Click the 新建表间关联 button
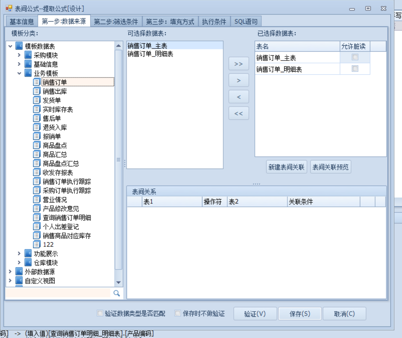This screenshot has width=402, height=338. (287, 167)
